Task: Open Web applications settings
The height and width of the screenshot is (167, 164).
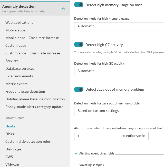Action: coord(19,22)
